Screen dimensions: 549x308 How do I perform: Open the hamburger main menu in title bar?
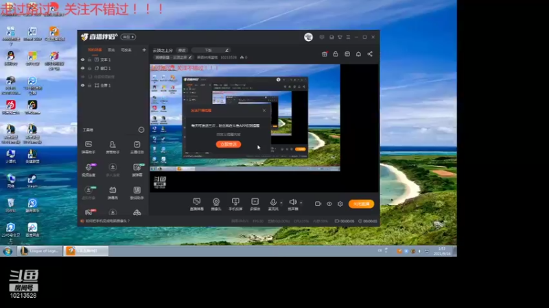(348, 37)
